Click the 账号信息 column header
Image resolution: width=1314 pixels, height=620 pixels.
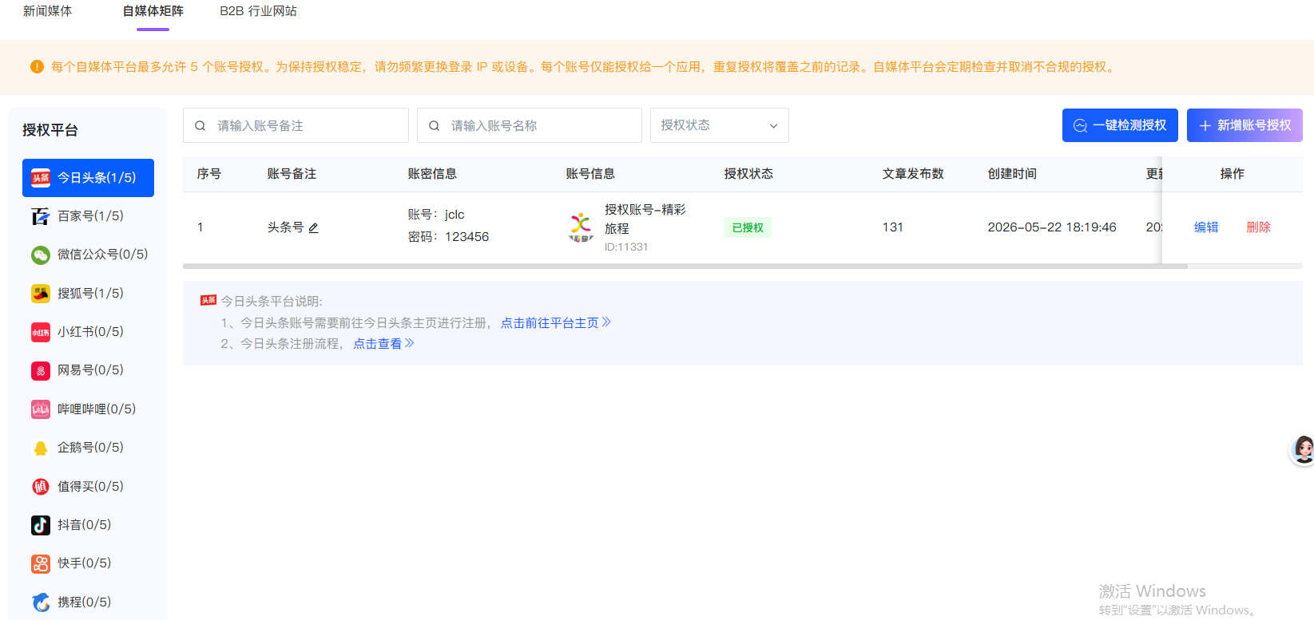[590, 174]
